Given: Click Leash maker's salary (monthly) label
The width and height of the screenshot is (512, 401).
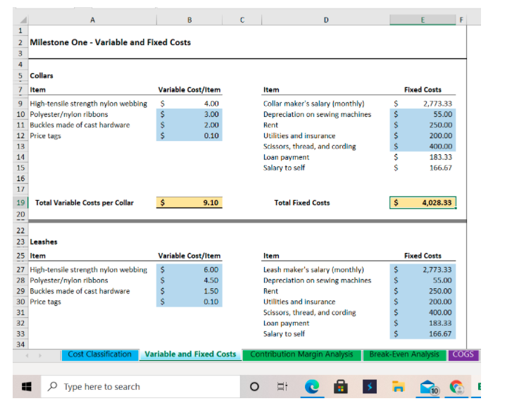Looking at the screenshot, I should pos(313,270).
